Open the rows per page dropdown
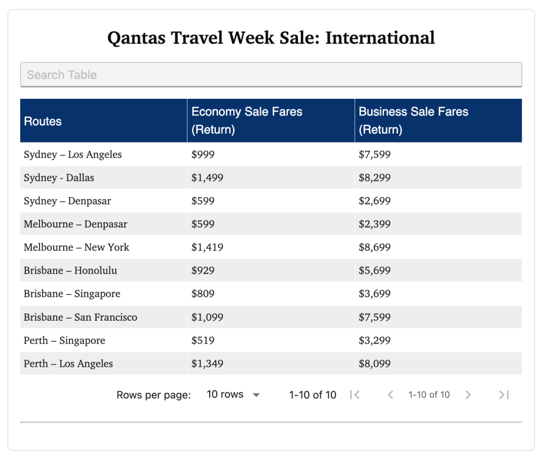This screenshot has height=461, width=547. [x=233, y=395]
